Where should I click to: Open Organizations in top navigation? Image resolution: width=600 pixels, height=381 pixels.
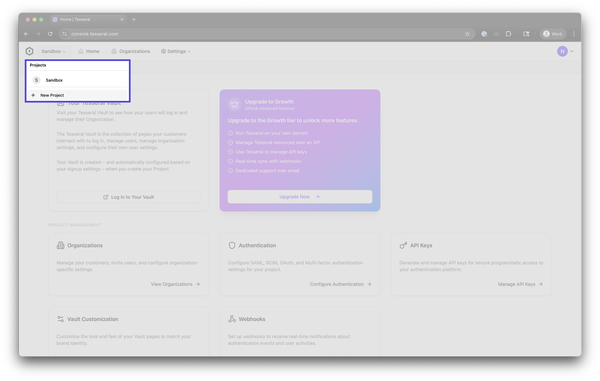pos(131,51)
